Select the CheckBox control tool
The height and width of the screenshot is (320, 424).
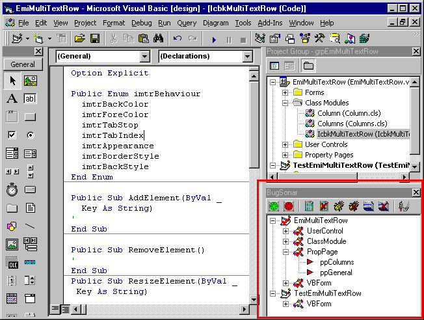pyautogui.click(x=12, y=135)
